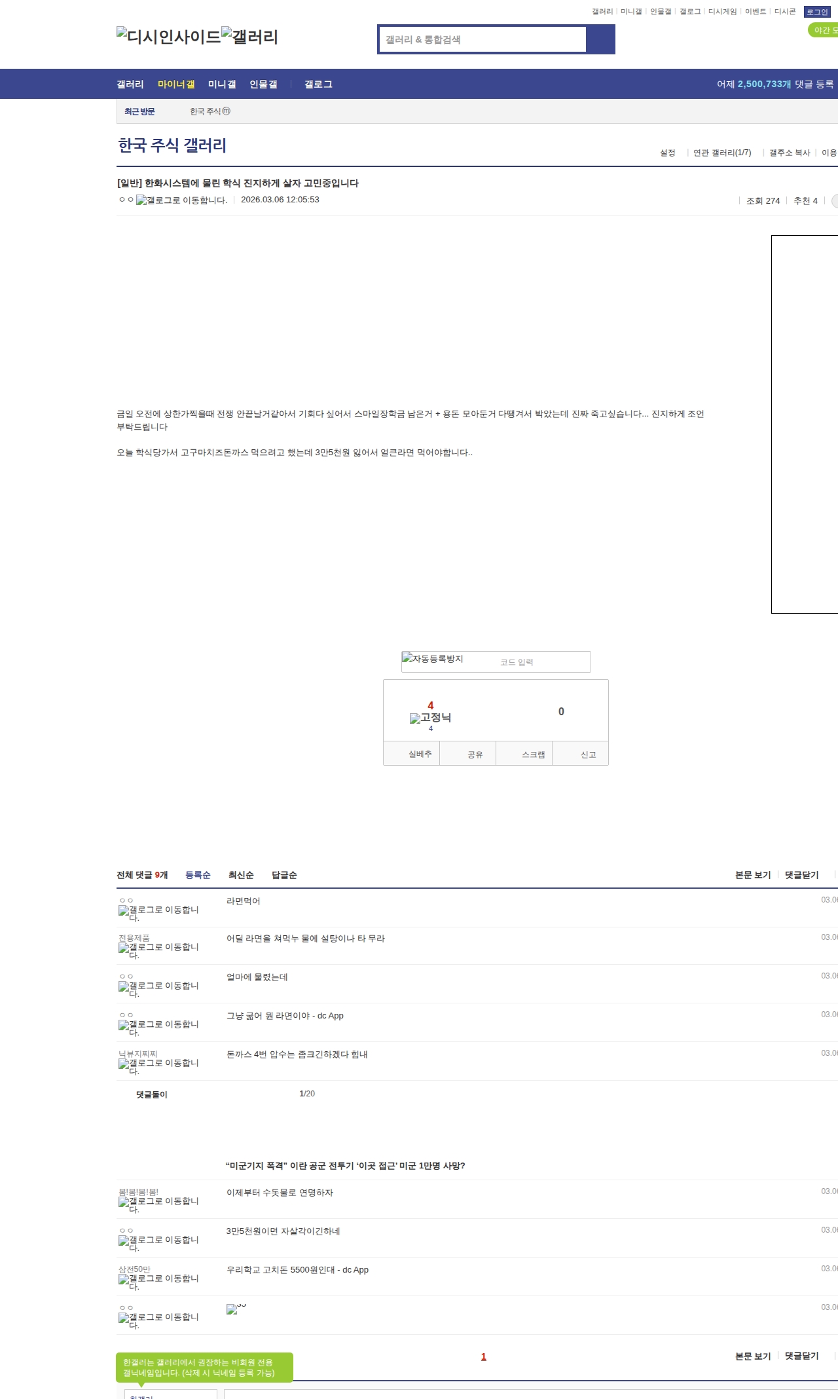The image size is (838, 1399).
Task: Open 갤로그 icon of the 얼마에 물렸는데 comment
Action: (158, 989)
